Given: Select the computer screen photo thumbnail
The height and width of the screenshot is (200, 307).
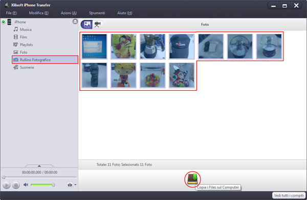Looking at the screenshot, I should click(94, 46).
